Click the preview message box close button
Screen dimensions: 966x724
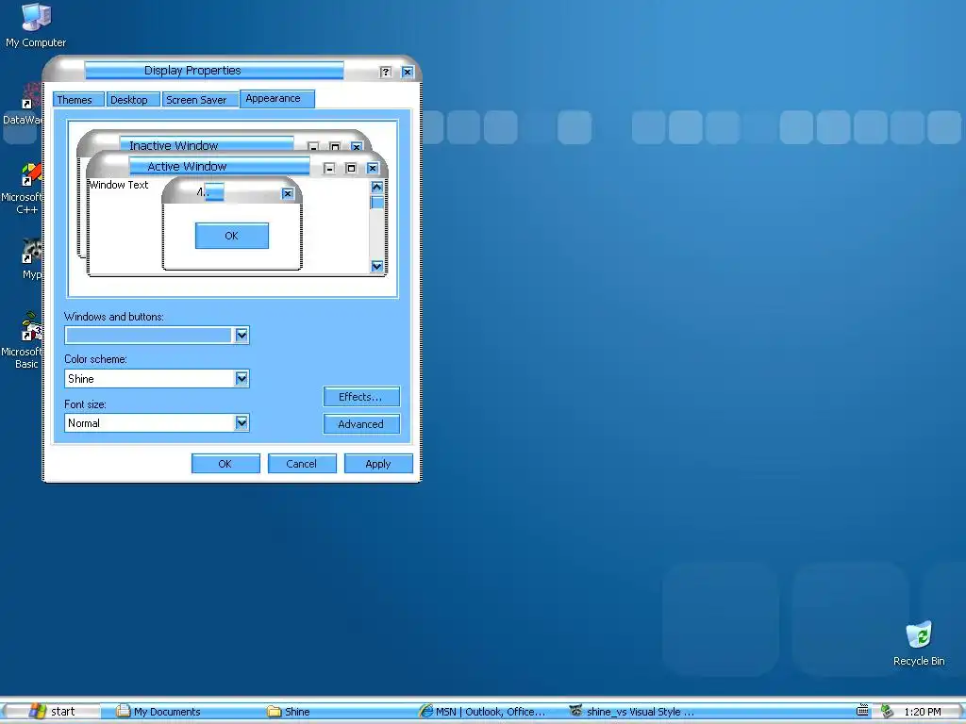288,193
